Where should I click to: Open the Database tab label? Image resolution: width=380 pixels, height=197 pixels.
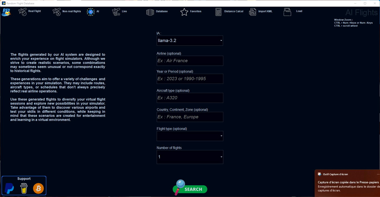tap(162, 11)
